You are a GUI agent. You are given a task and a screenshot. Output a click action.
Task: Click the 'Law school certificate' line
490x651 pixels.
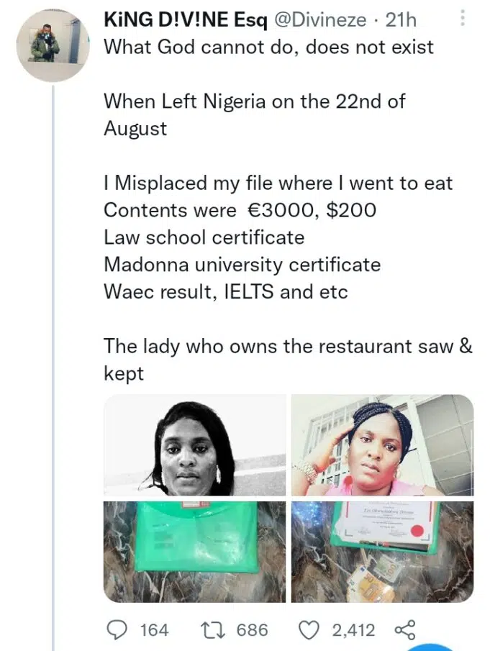204,237
